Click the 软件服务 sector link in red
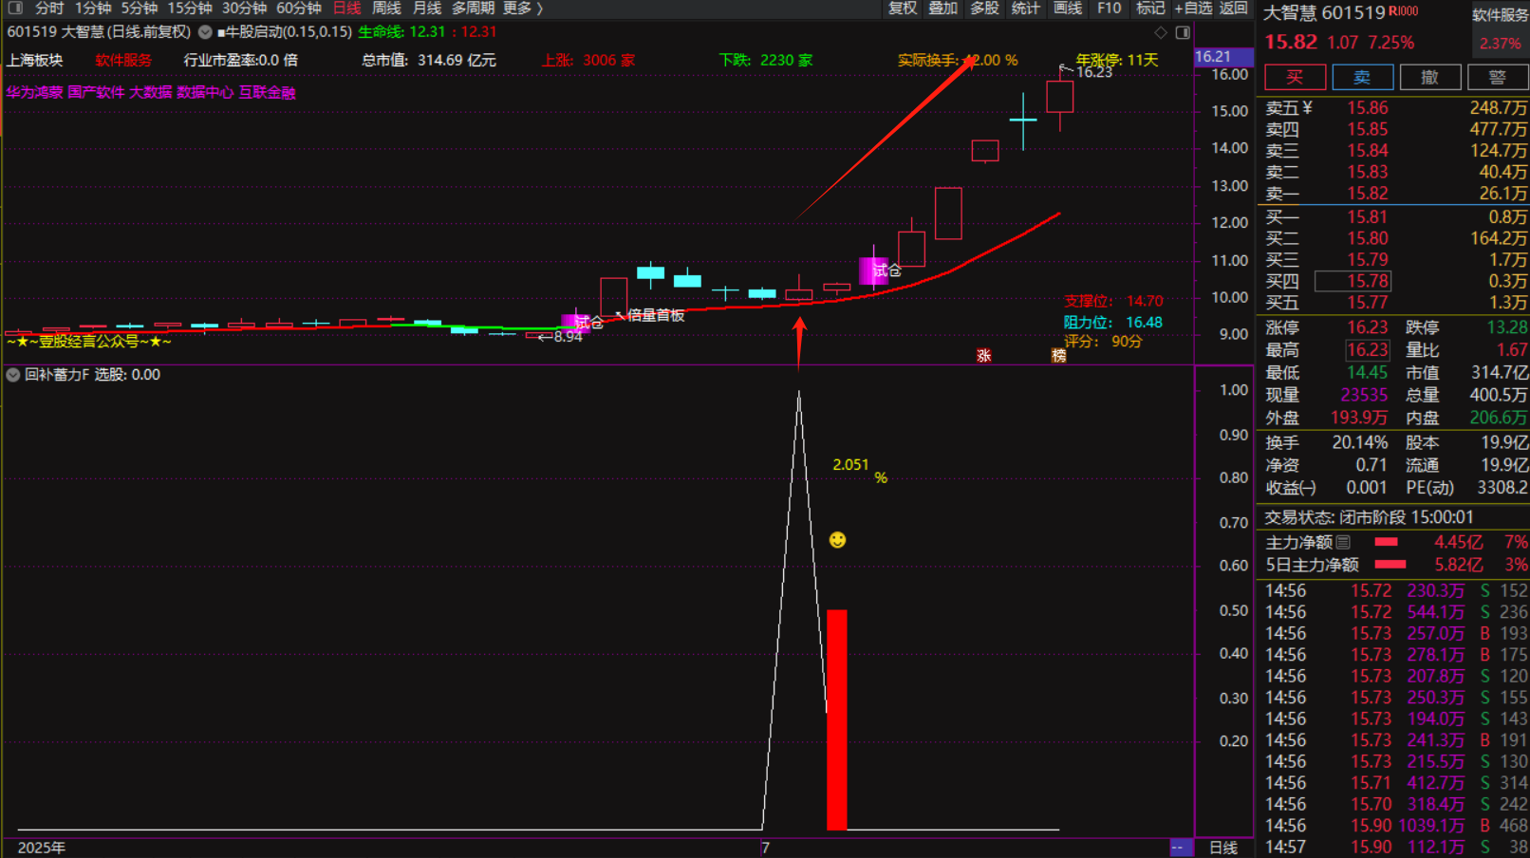The height and width of the screenshot is (858, 1530). pos(123,60)
